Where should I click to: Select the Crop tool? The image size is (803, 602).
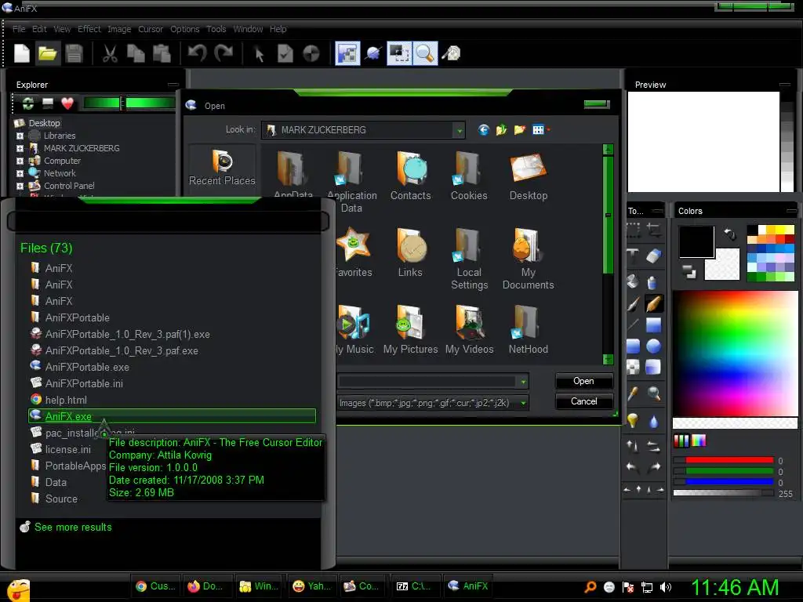pos(653,230)
